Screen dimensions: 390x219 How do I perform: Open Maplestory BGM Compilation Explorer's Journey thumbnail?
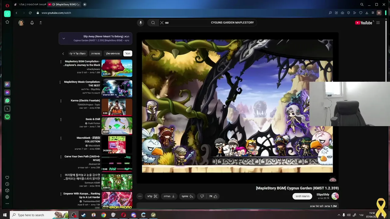click(x=117, y=68)
